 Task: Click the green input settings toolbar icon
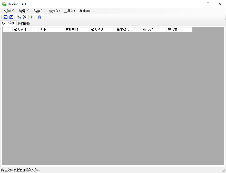pyautogui.click(x=5, y=17)
